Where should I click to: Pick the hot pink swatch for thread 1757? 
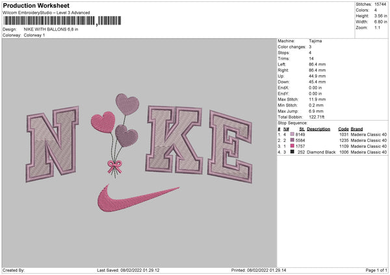292,146
